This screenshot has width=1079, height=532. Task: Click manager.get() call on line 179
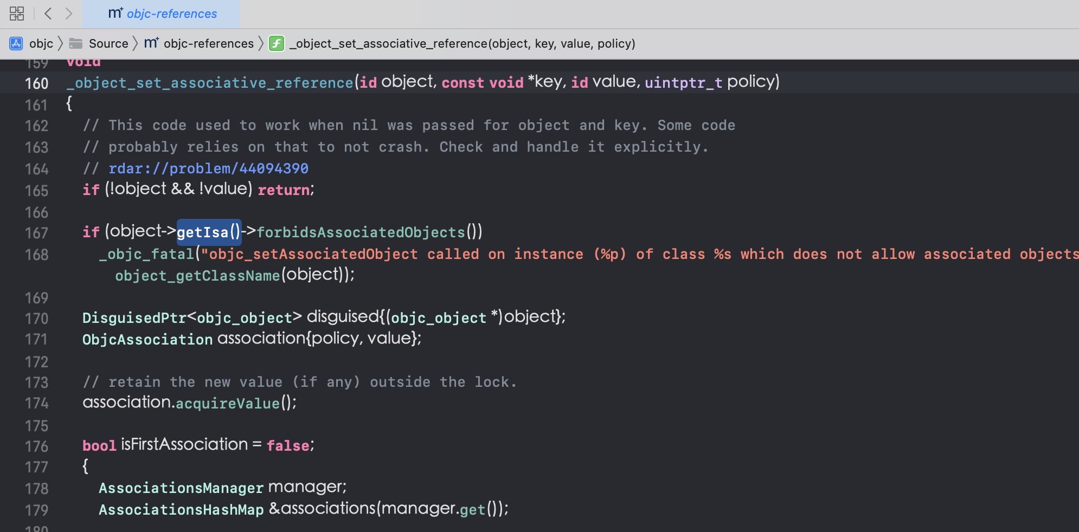pos(442,509)
